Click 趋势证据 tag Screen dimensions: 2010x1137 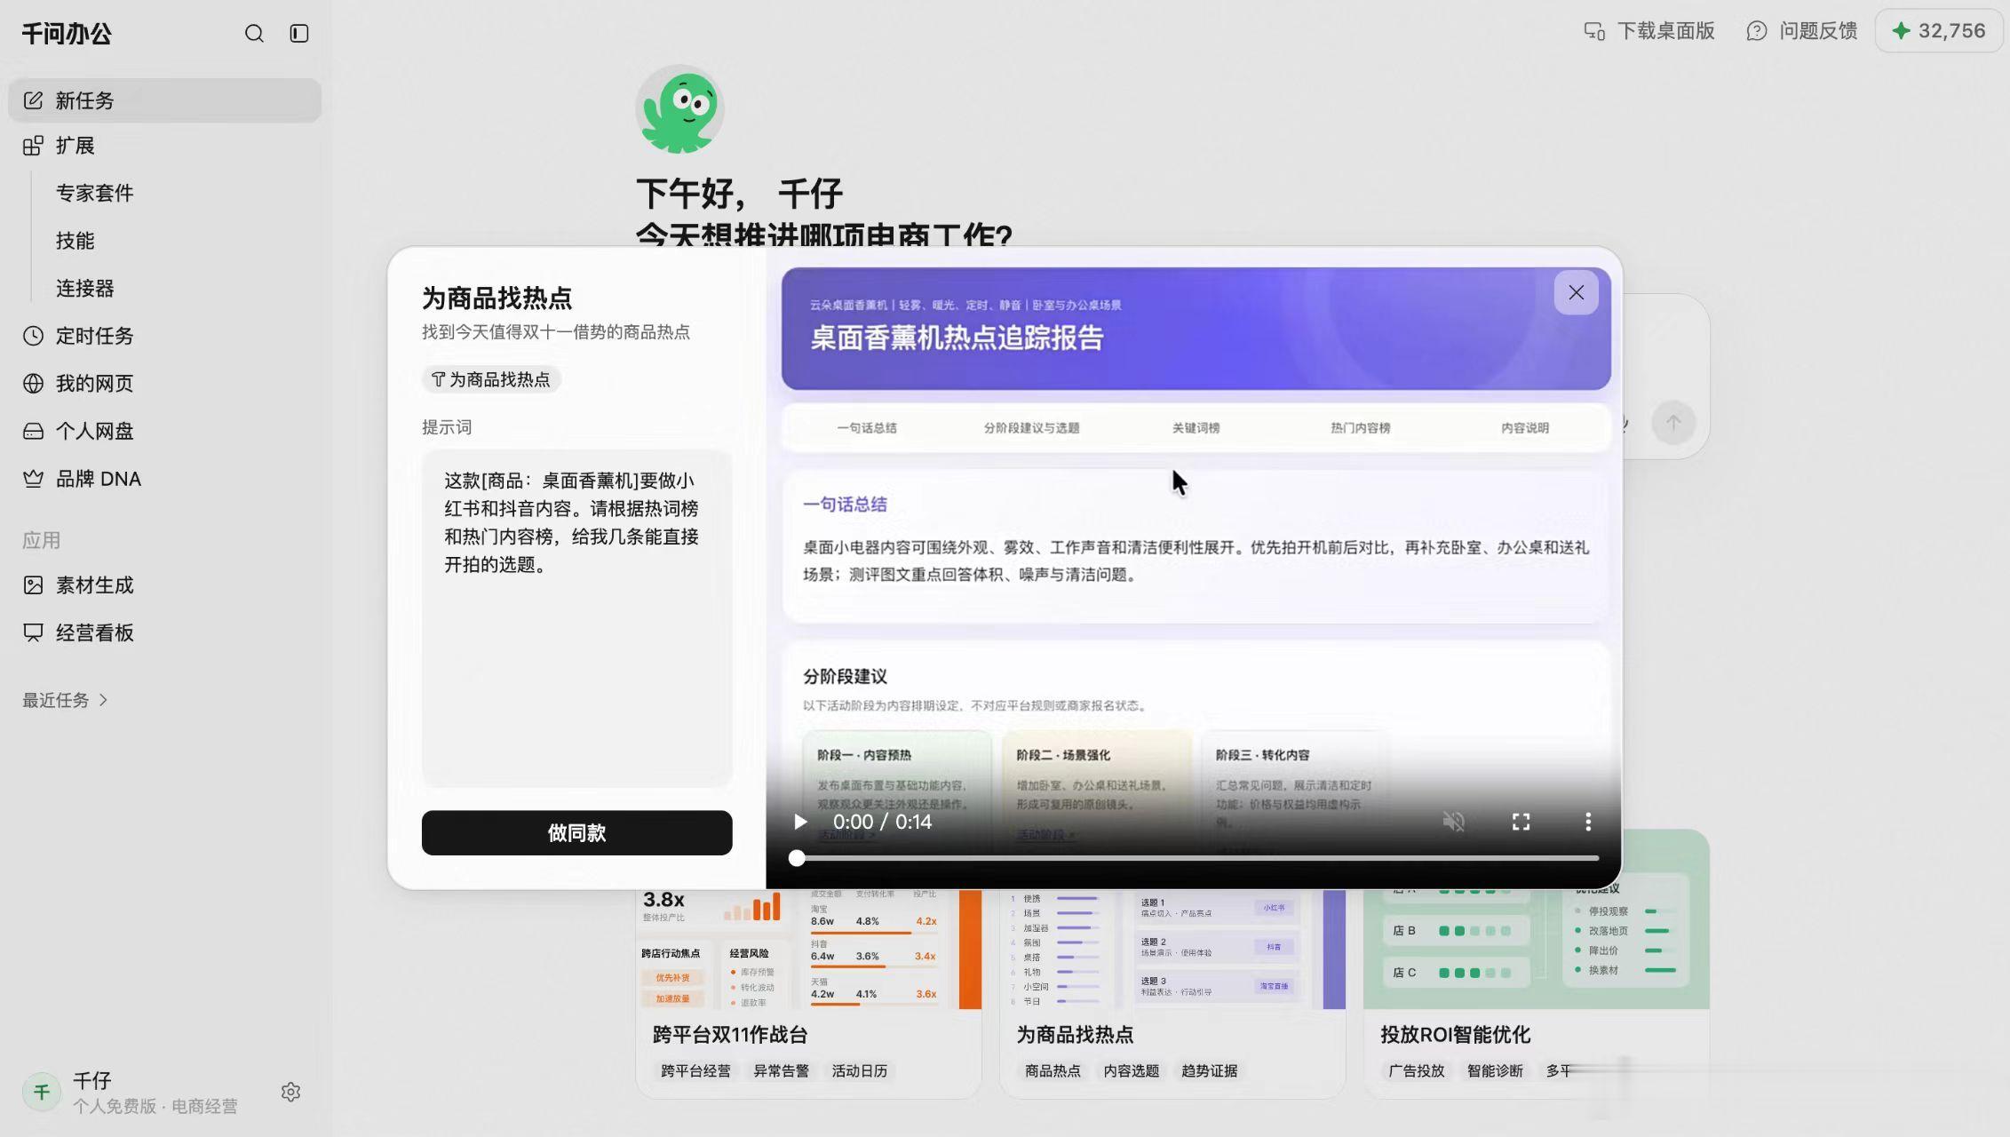(1209, 1071)
